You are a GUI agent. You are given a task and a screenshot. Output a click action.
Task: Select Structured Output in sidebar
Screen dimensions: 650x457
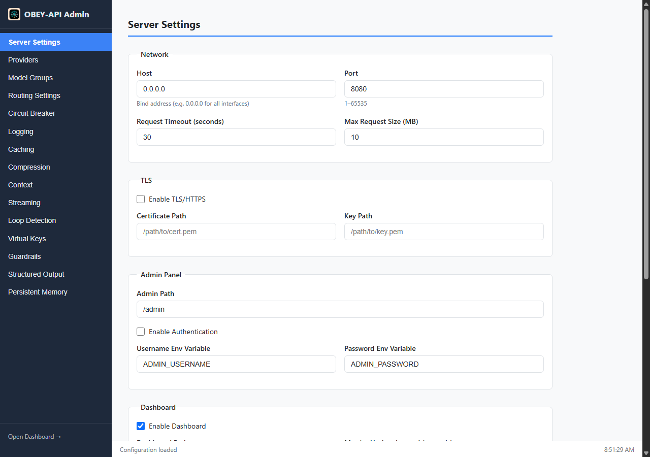point(56,274)
